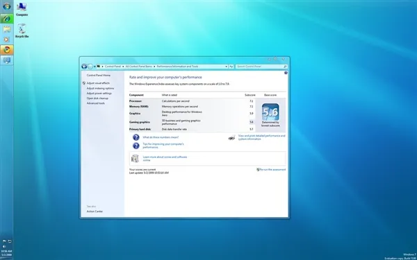The image size is (417, 260).
Task: Click Calculations per second text
Action: tap(176, 101)
